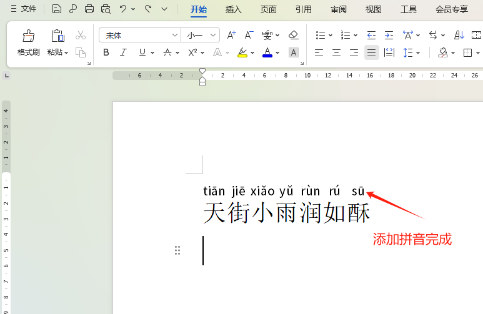This screenshot has width=483, height=314.
Task: Justify paragraph text
Action: point(372,52)
